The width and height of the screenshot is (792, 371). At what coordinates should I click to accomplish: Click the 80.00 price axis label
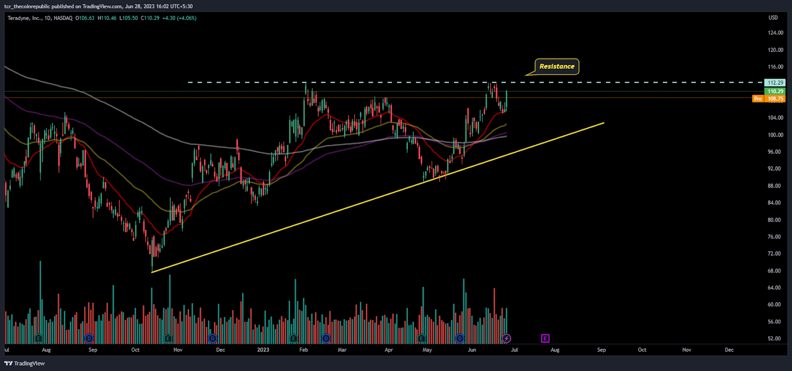click(x=775, y=220)
